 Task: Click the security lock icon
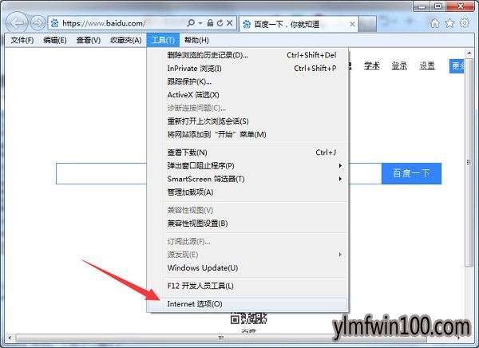coord(210,23)
